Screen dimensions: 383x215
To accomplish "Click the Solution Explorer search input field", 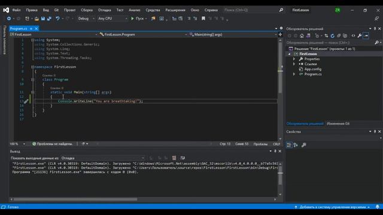I will coord(330,42).
